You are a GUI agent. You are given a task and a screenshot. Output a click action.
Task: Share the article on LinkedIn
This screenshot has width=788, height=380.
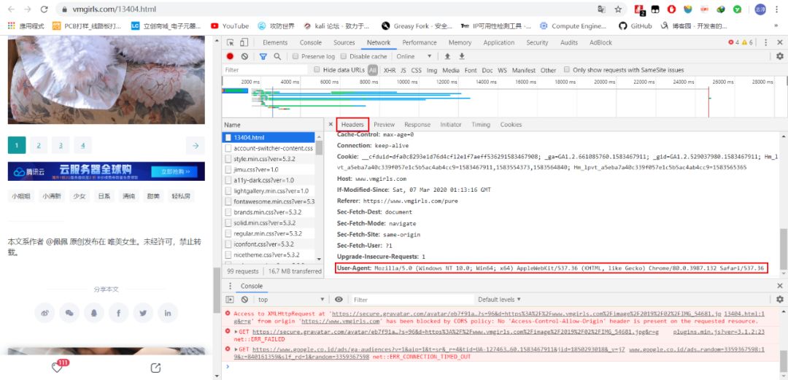click(168, 313)
